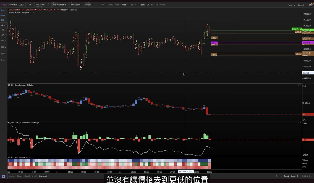Toggle Y grid option
The width and height of the screenshot is (314, 183).
pyautogui.click(x=35, y=176)
